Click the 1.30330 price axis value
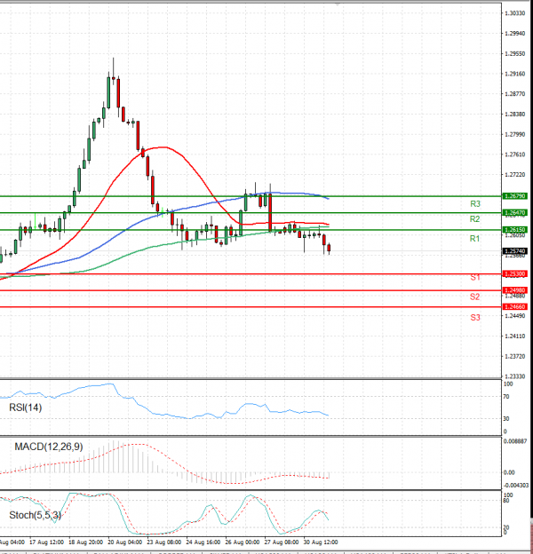533x554 pixels. click(x=514, y=13)
